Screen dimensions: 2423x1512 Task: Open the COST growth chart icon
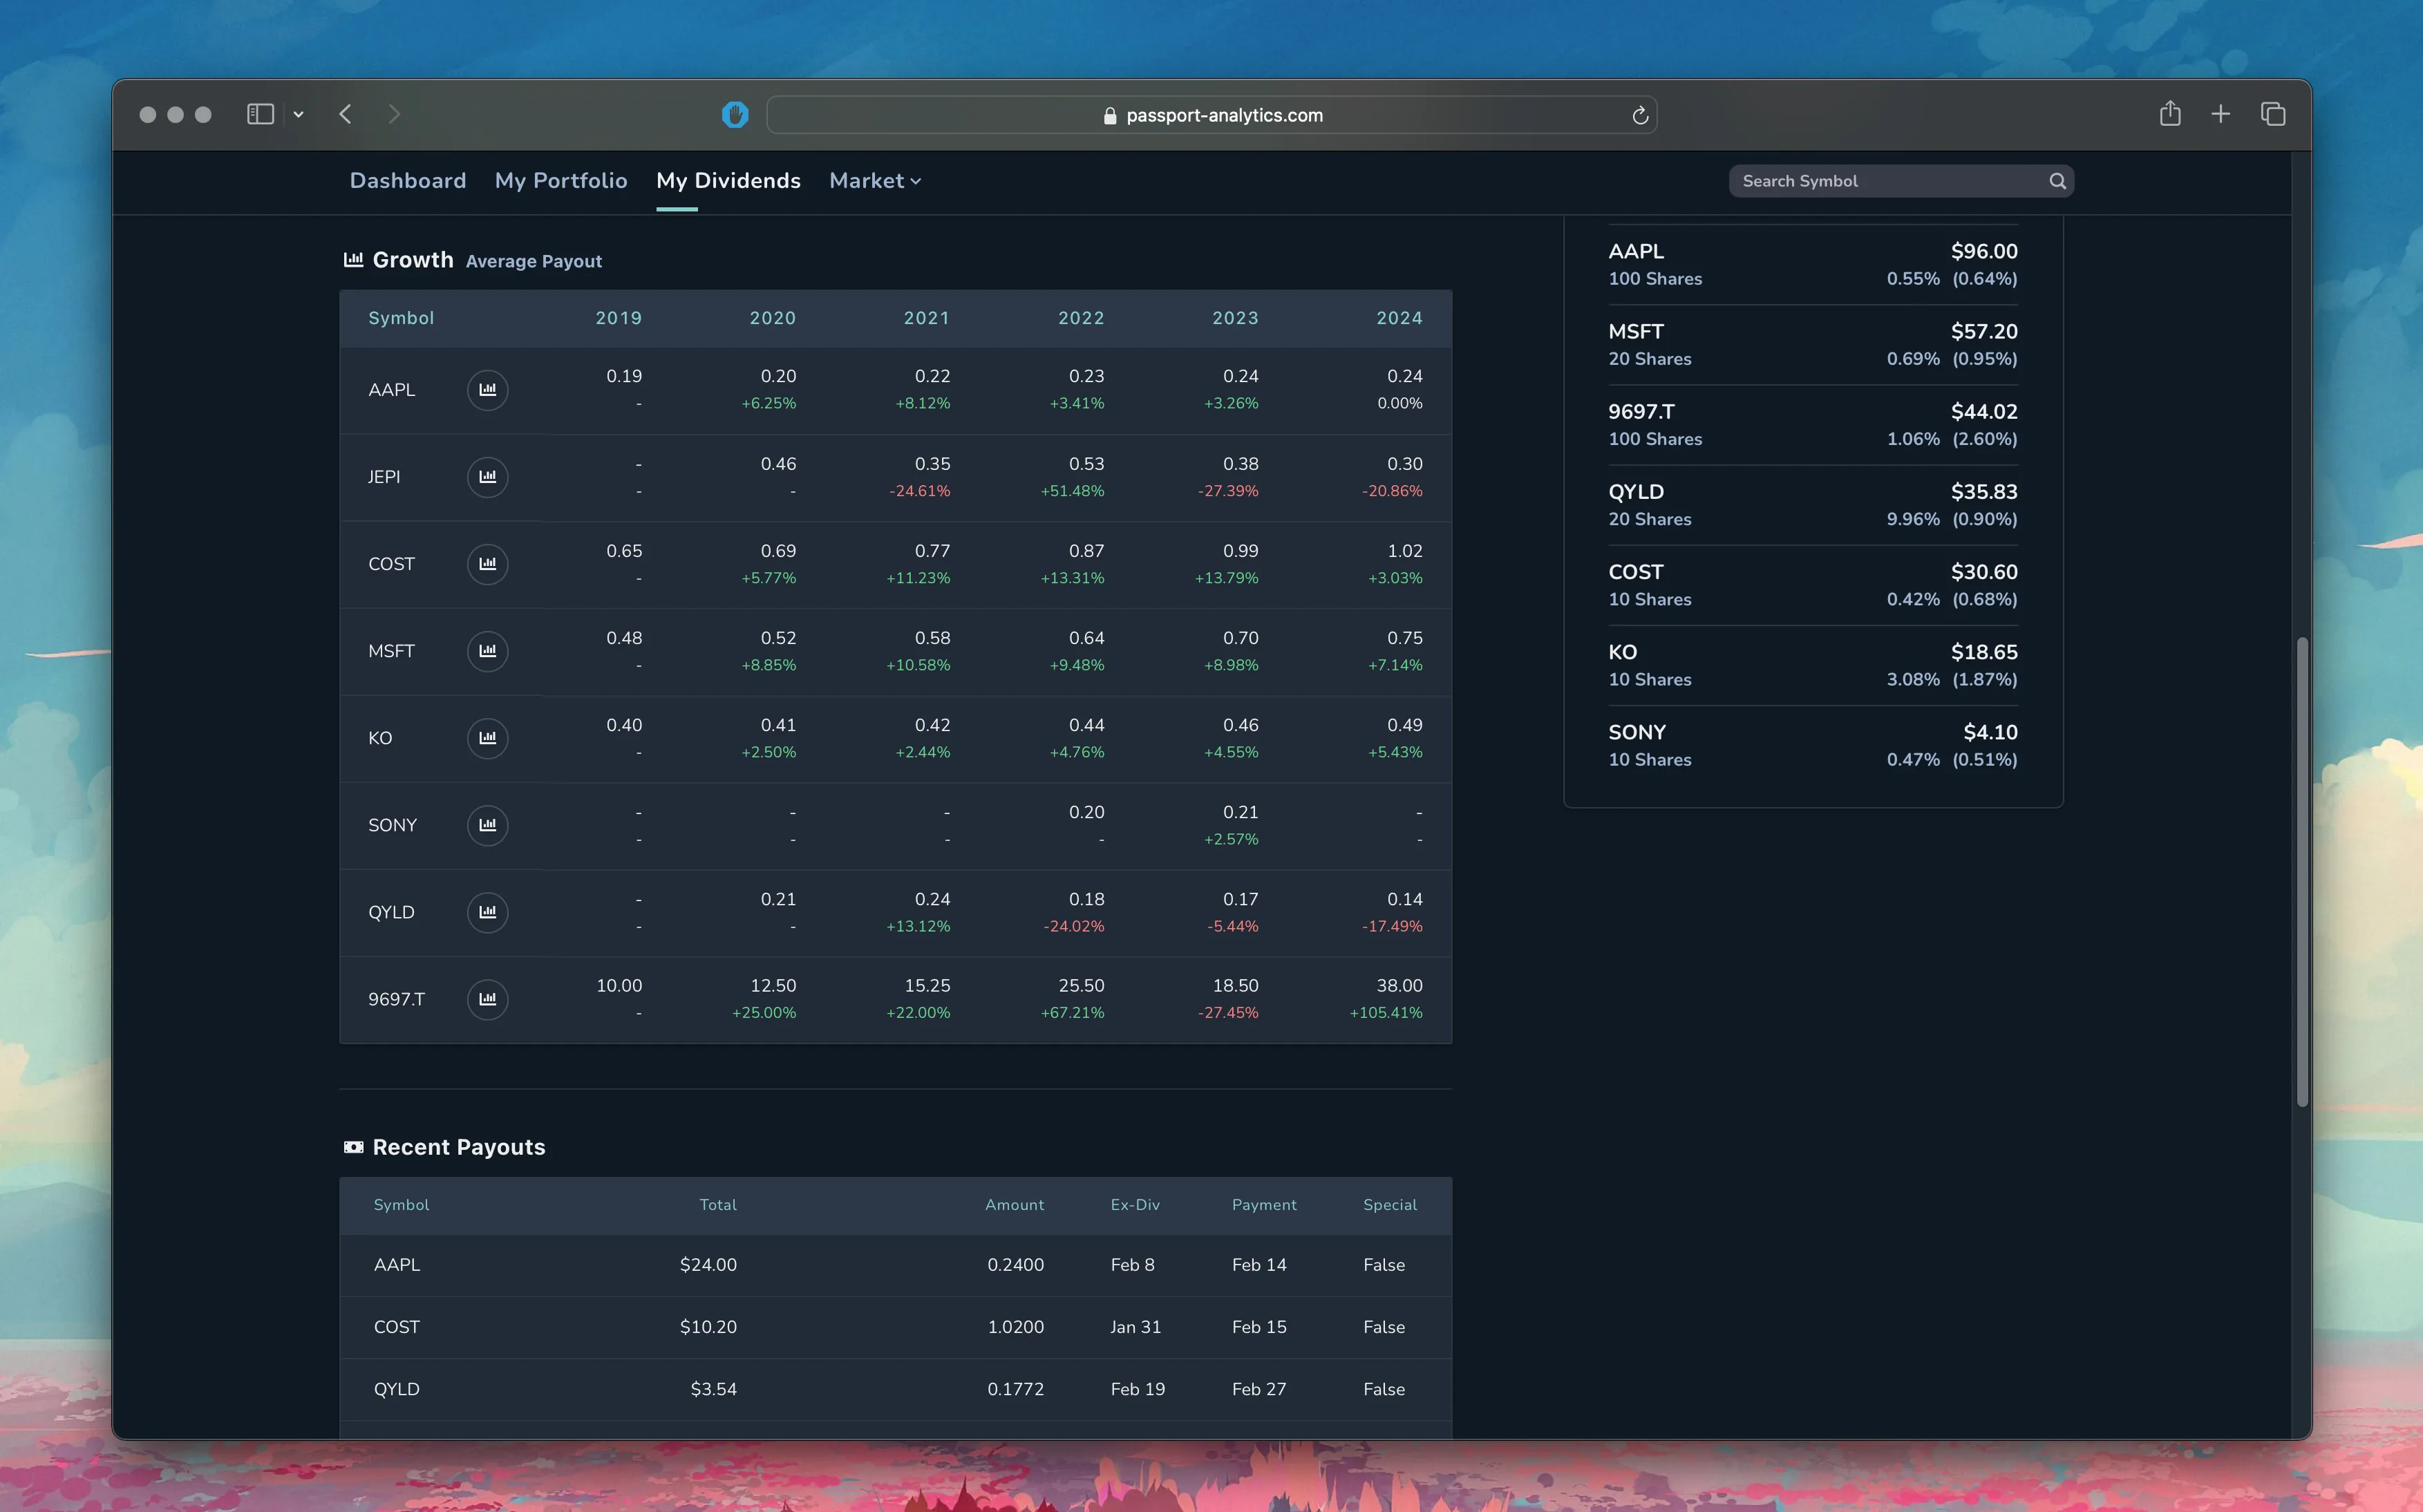[487, 564]
